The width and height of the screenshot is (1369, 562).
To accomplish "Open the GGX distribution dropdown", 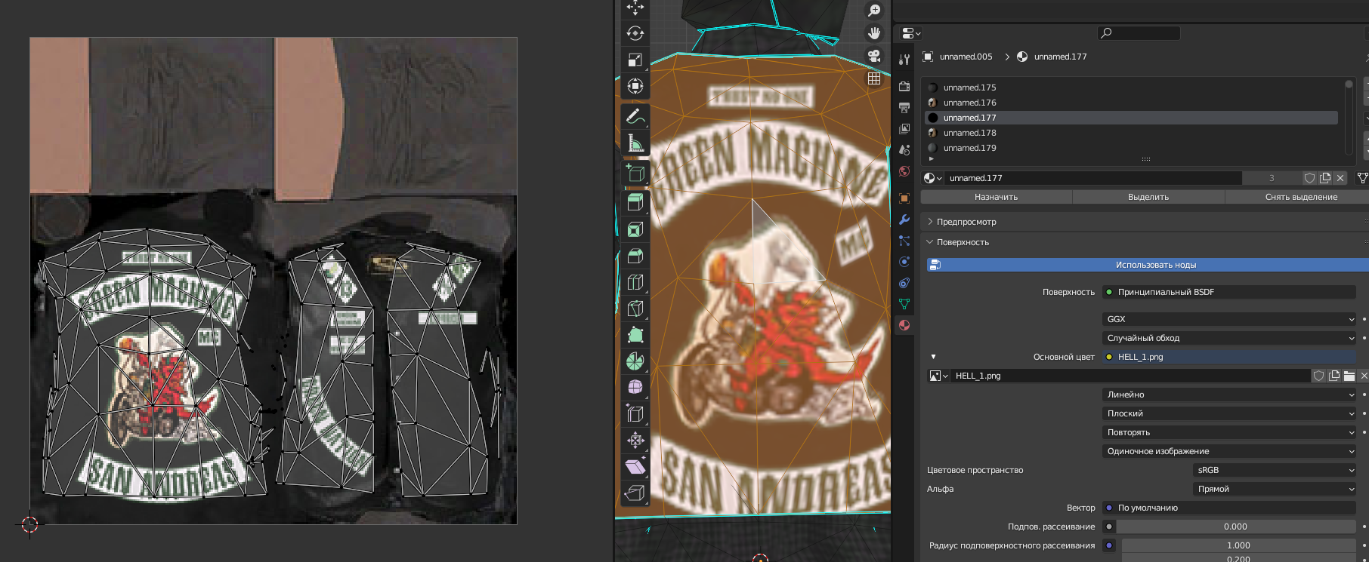I will [1229, 319].
